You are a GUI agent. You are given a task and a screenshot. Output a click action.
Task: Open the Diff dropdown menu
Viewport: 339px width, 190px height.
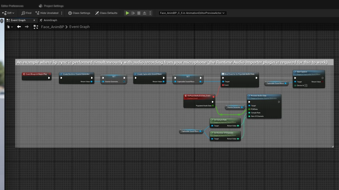[x=8, y=13]
